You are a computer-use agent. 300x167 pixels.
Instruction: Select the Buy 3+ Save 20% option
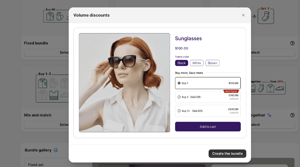click(x=208, y=111)
